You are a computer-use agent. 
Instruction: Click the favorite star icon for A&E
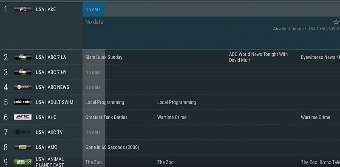336,22
